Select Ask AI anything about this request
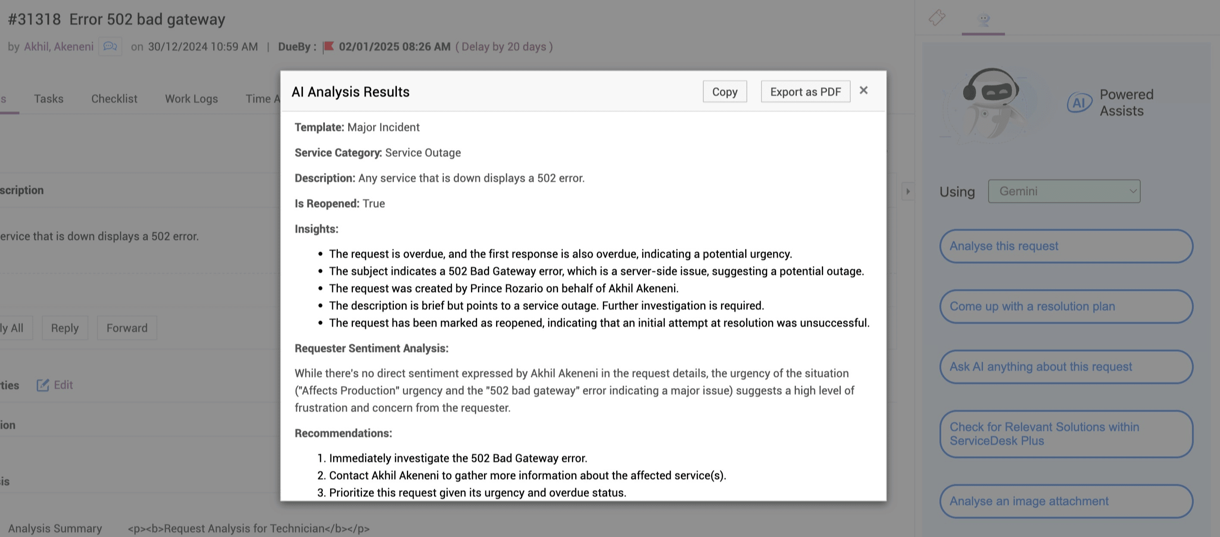Screen dimensions: 1220x537 tap(1066, 366)
